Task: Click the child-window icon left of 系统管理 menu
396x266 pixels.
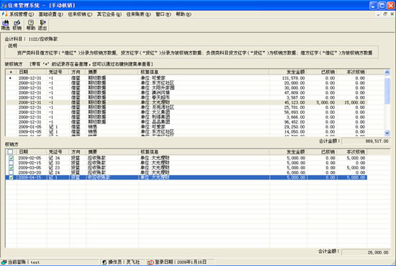Action: (x=4, y=14)
